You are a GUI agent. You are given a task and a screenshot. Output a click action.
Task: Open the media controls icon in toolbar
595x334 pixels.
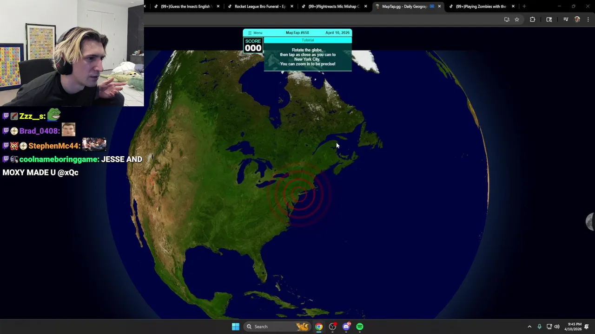tap(566, 19)
